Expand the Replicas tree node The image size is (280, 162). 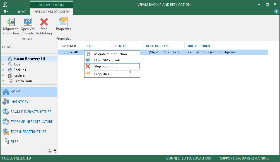pyautogui.click(x=3, y=75)
